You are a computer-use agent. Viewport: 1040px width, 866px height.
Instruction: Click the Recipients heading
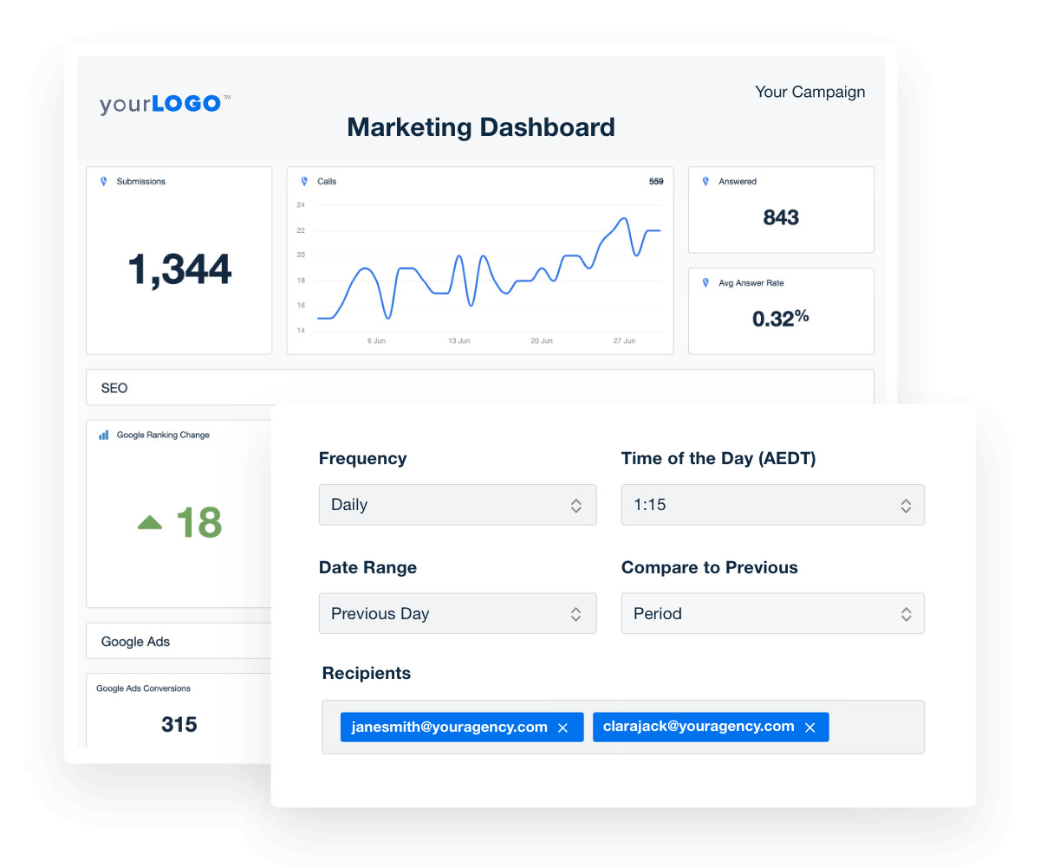[x=367, y=673]
